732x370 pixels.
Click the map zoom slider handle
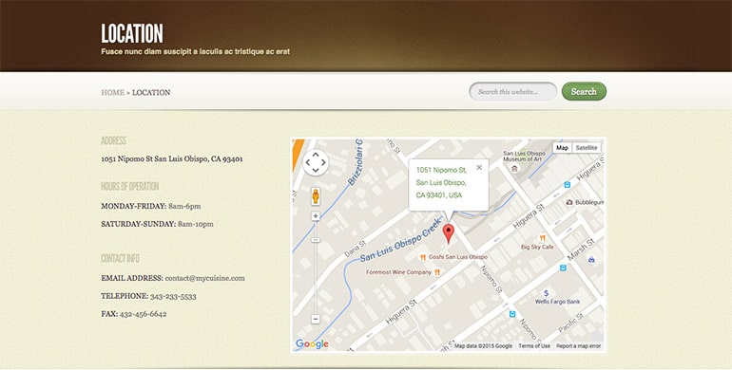click(x=316, y=239)
